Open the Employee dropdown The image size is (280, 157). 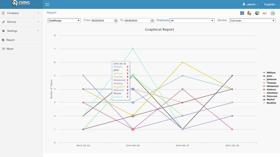[192, 21]
